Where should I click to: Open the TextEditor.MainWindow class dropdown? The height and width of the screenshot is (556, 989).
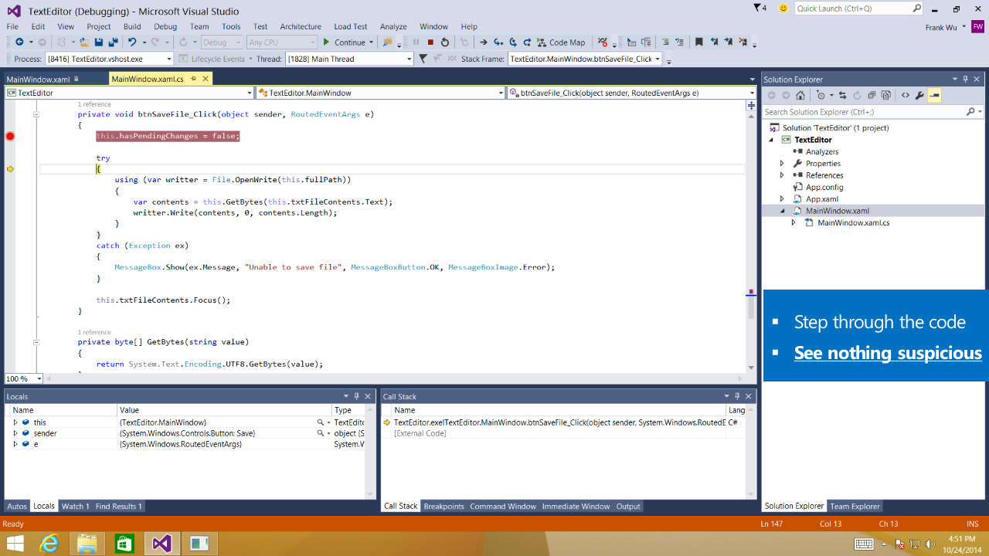(501, 93)
